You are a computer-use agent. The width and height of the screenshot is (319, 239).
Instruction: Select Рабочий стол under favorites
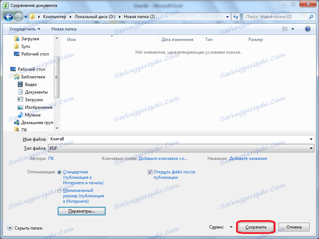(x=35, y=54)
